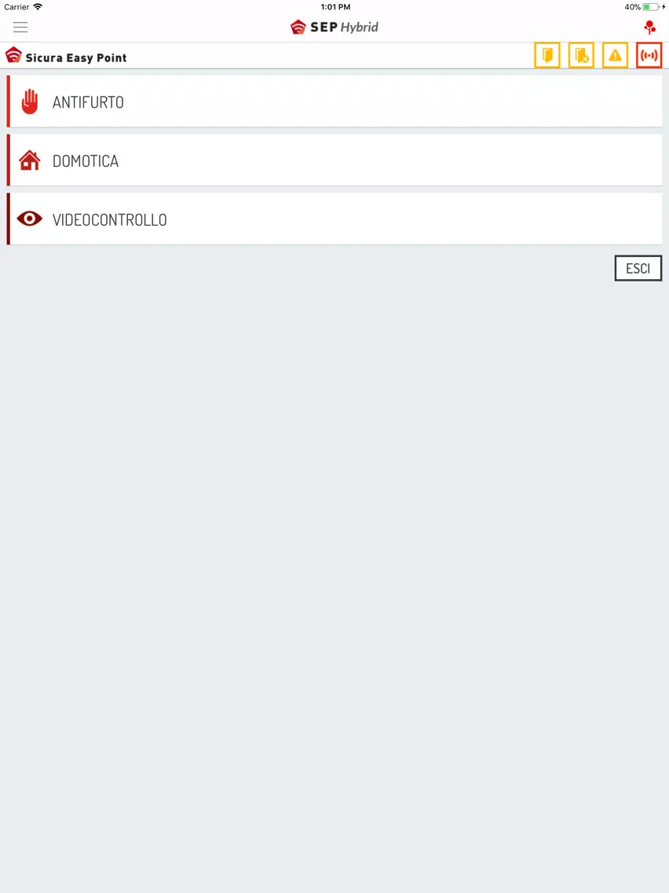The height and width of the screenshot is (893, 669).
Task: Open the hamburger menu
Action: 20,27
